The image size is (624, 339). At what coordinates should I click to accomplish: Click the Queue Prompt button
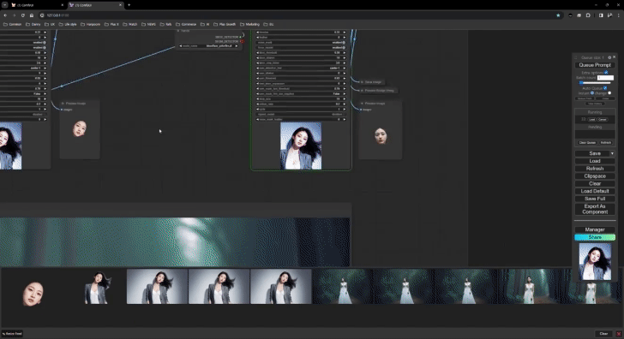tap(595, 65)
